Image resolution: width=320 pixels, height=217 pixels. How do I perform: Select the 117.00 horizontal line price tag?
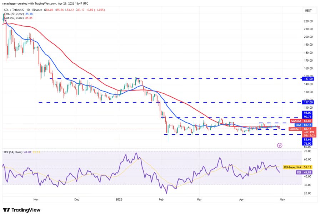tap(307, 102)
